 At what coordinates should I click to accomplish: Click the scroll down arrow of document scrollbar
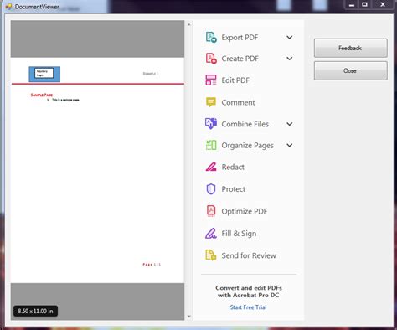(x=189, y=317)
